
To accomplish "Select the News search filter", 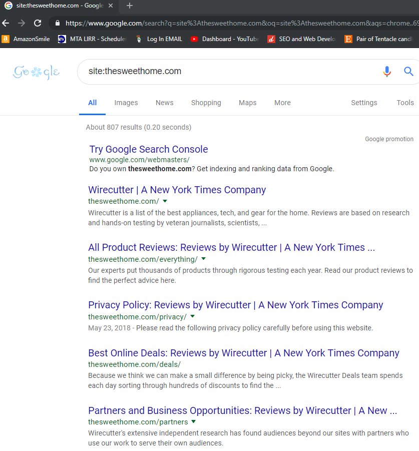I will (x=164, y=103).
